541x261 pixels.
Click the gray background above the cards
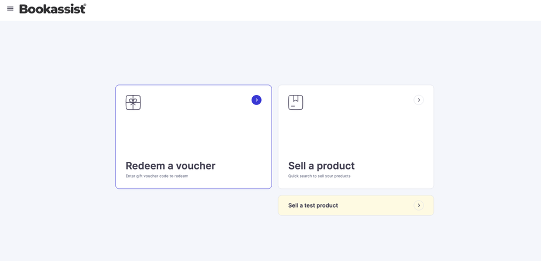pyautogui.click(x=270, y=53)
